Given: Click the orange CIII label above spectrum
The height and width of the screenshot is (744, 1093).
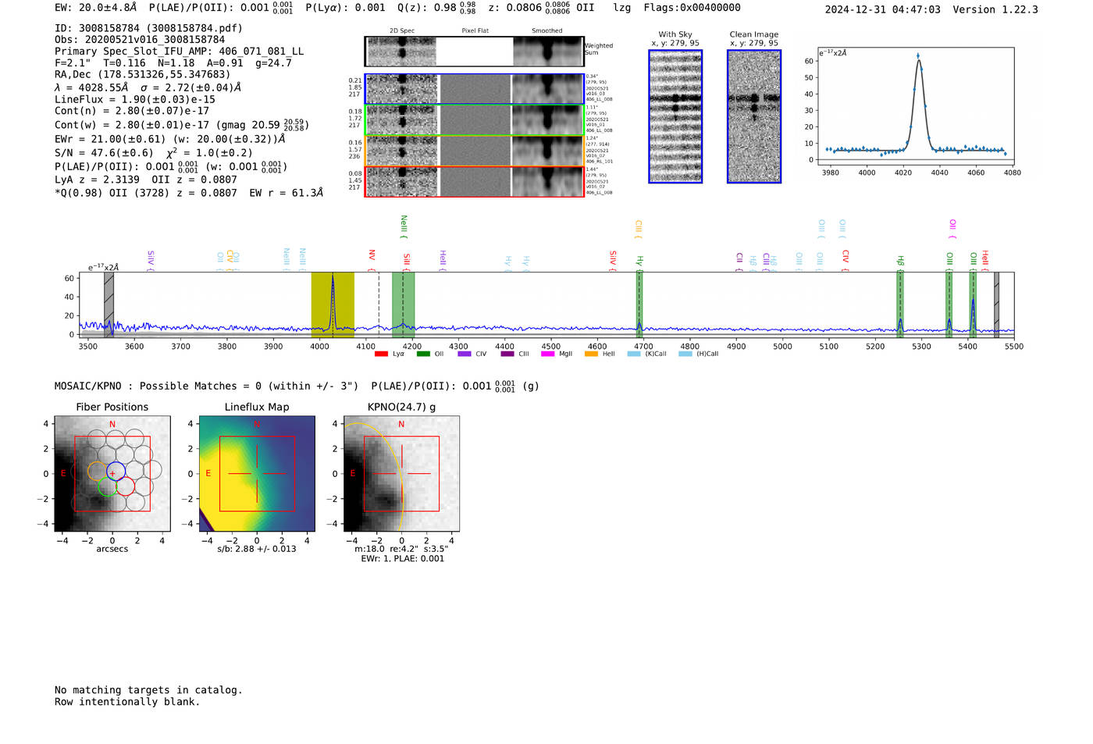Looking at the screenshot, I should (x=638, y=230).
